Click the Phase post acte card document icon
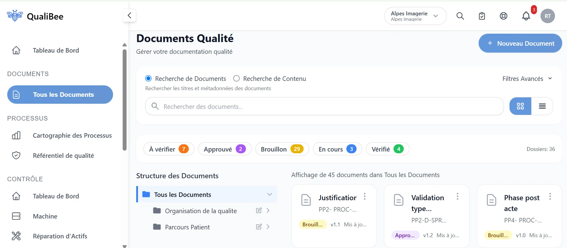 [x=492, y=200]
